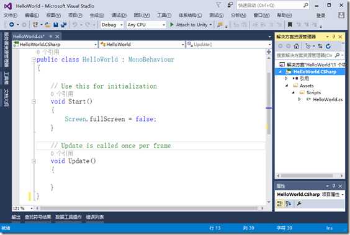Click the account picture icon in the menu bar
This screenshot has height=235, width=350.
pyautogui.click(x=341, y=15)
